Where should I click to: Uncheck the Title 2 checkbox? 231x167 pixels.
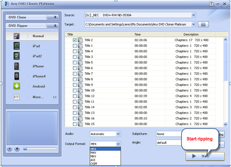pyautogui.click(x=75, y=40)
